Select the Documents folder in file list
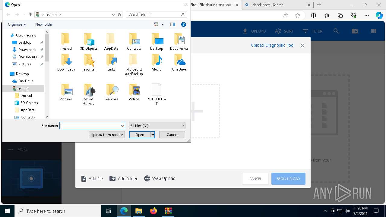Screen dimensions: 386x217 [179, 42]
